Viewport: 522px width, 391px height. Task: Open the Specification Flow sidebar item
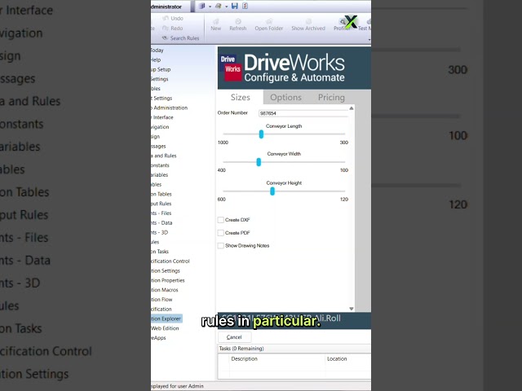(x=161, y=300)
